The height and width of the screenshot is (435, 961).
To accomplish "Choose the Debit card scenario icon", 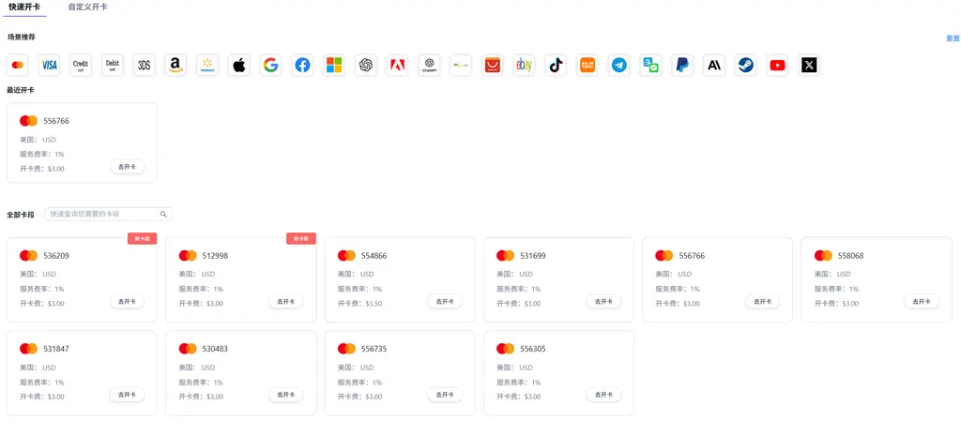I will pos(113,65).
